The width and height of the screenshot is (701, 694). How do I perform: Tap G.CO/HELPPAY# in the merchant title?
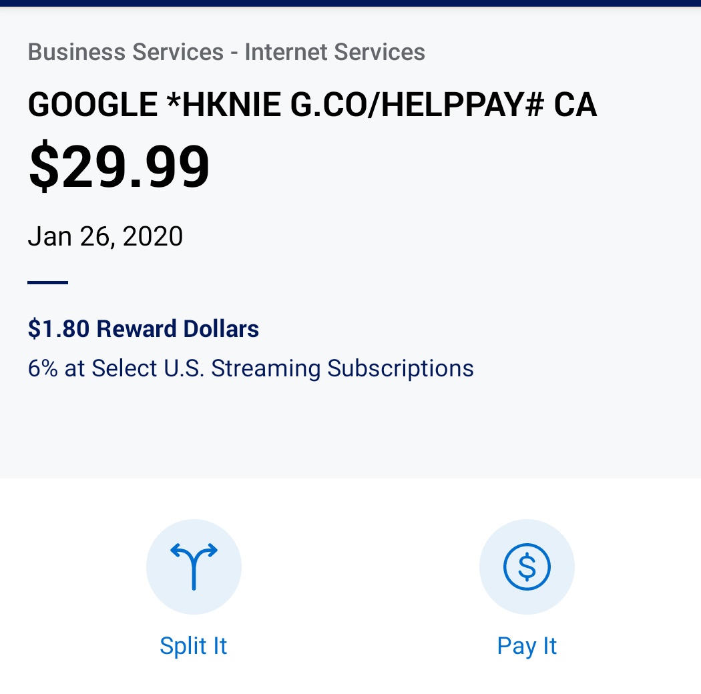tap(417, 105)
